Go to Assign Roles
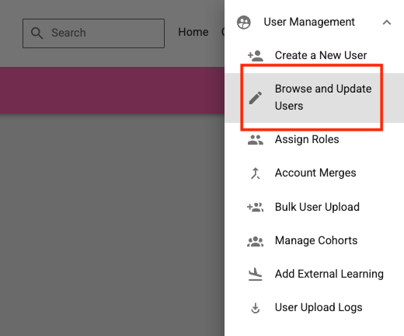The image size is (404, 336). point(307,139)
